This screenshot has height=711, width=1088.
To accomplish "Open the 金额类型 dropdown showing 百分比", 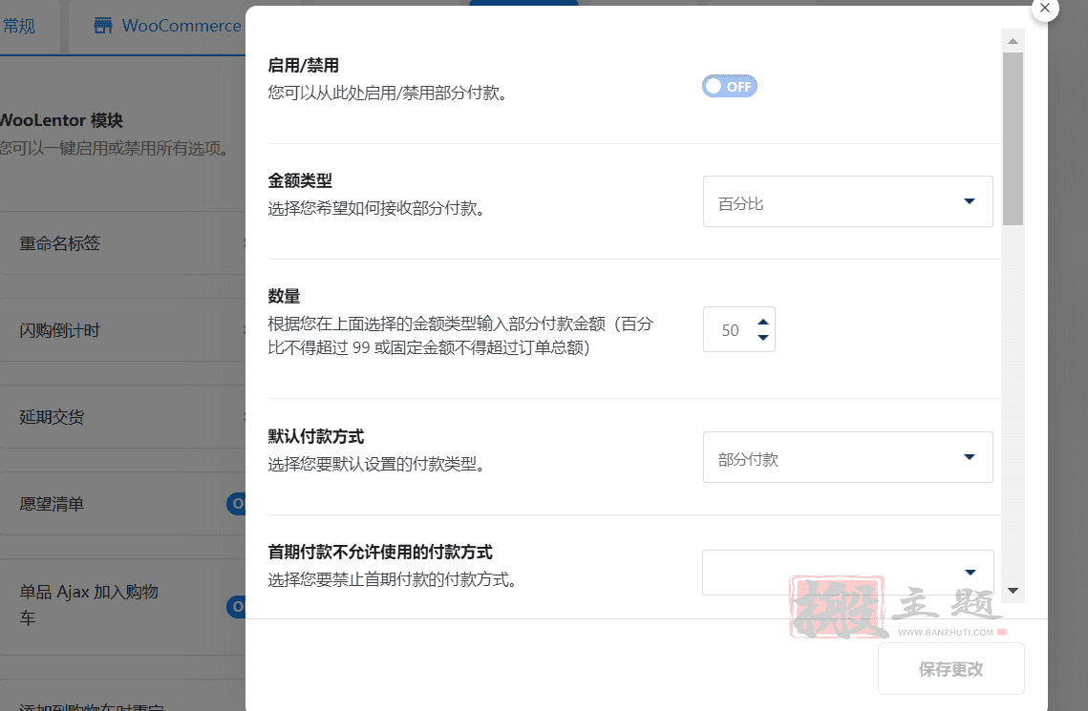I will 848,201.
